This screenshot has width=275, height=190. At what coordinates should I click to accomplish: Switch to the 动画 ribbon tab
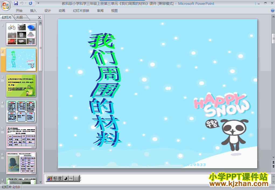pos(62,11)
